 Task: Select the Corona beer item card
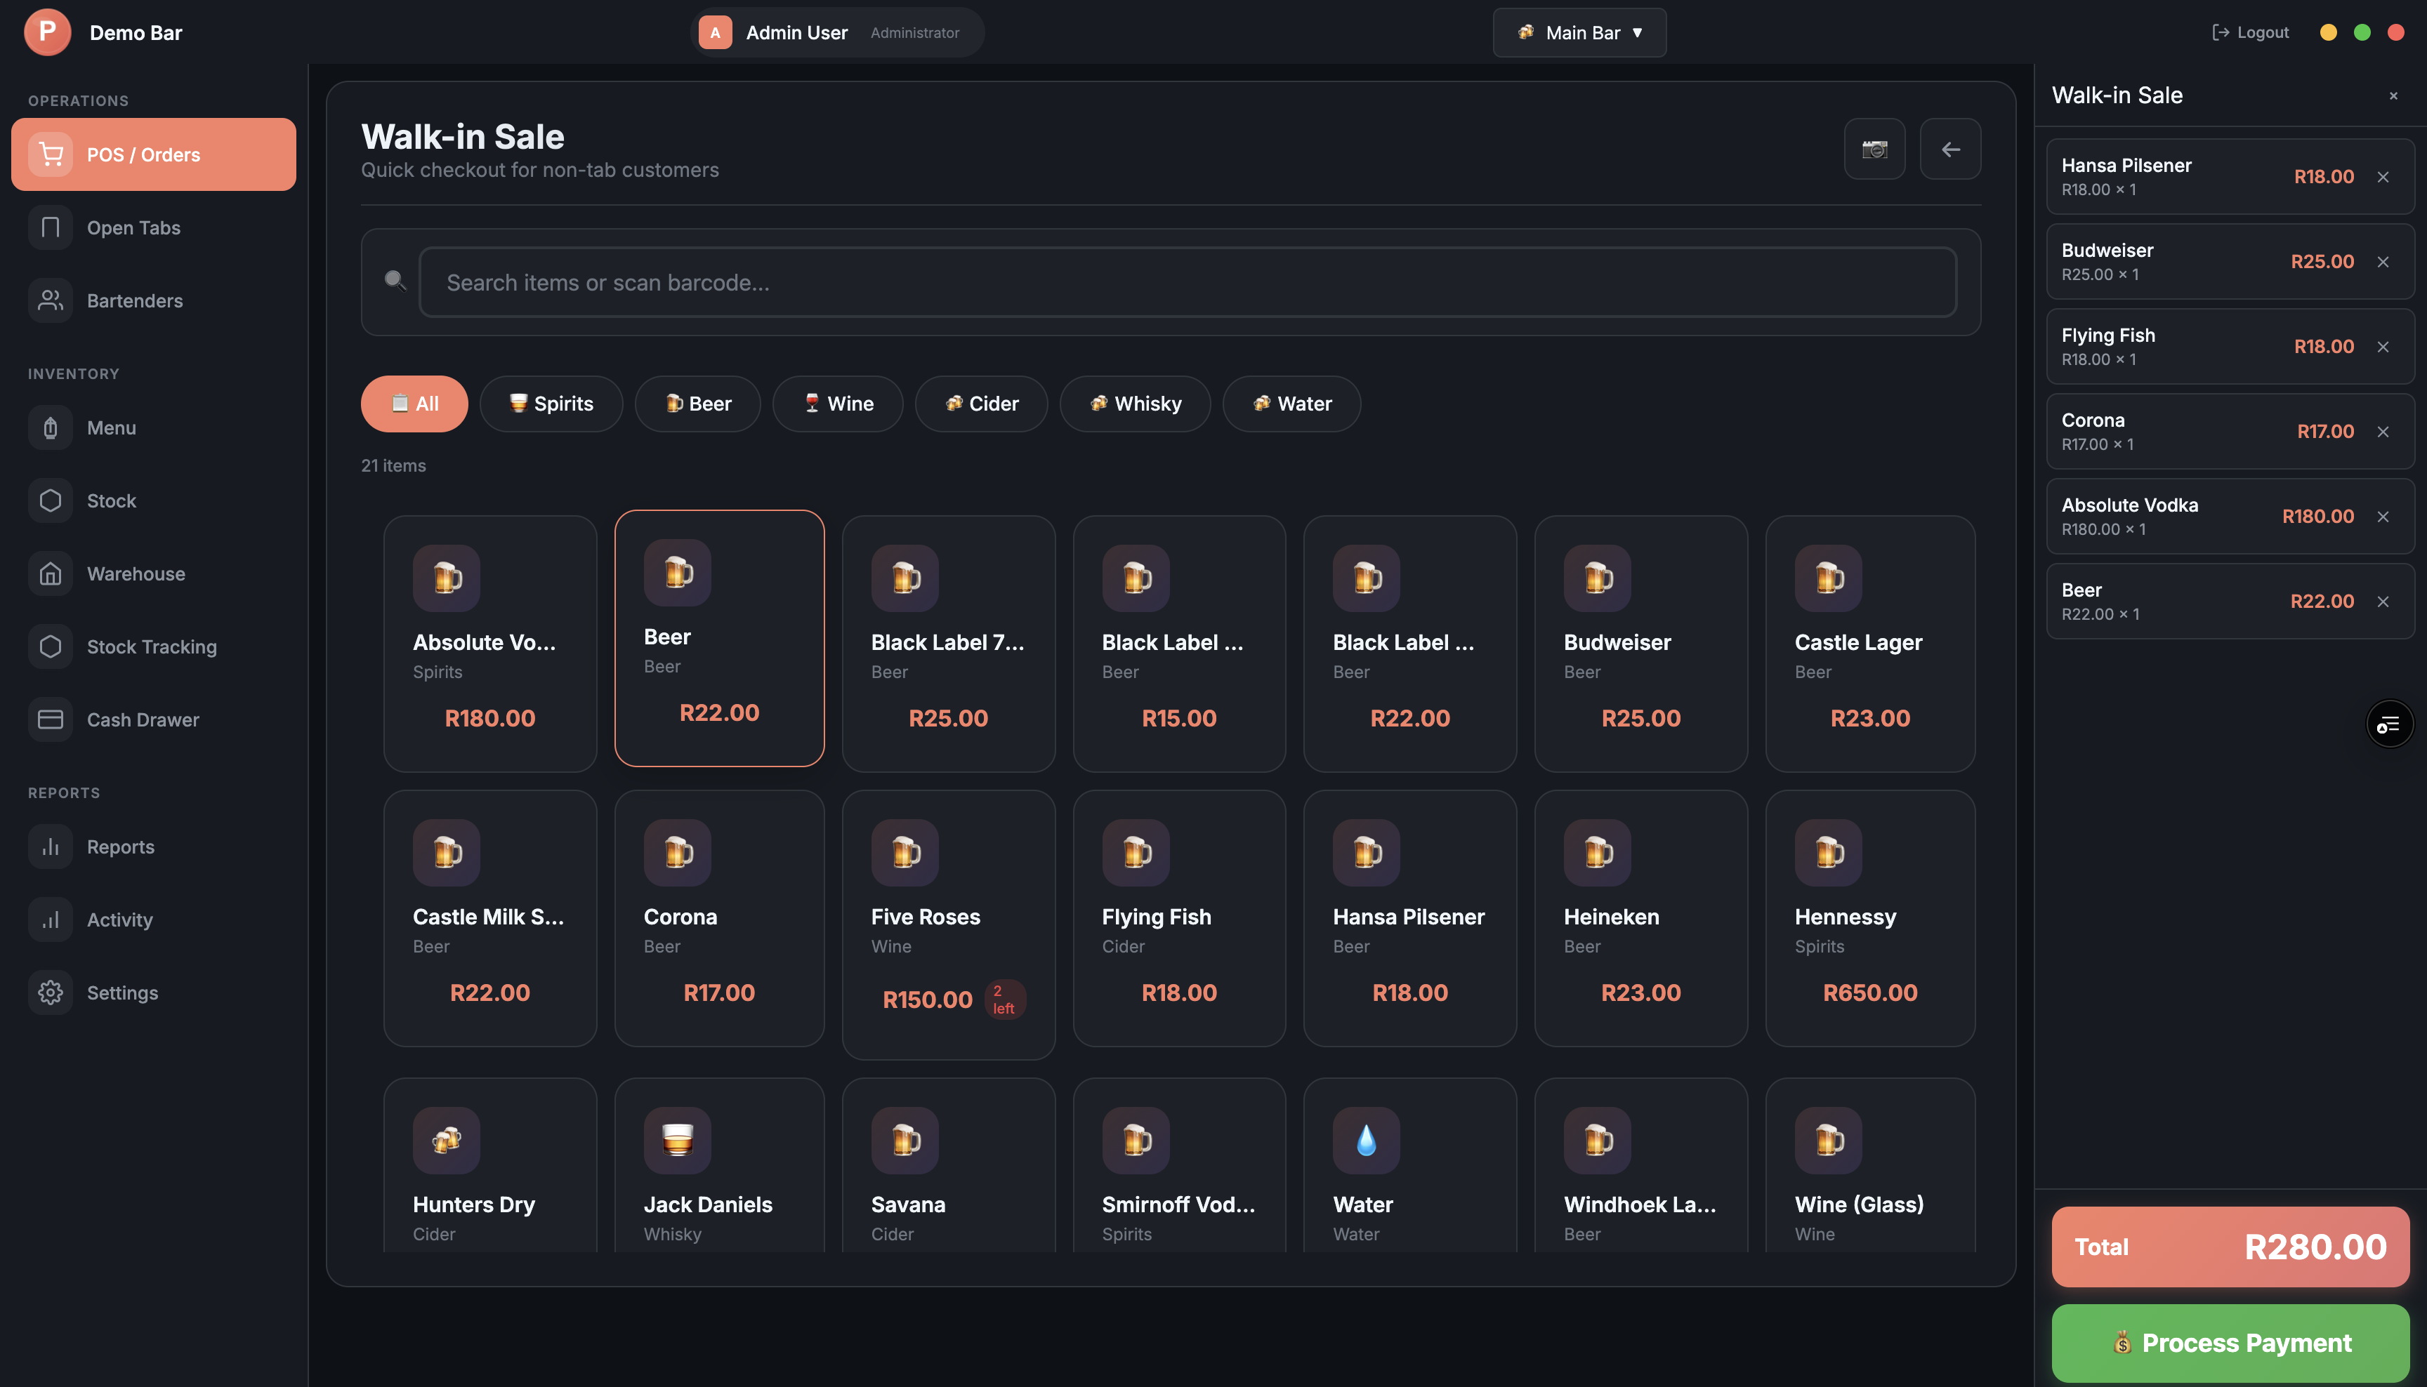tap(719, 917)
